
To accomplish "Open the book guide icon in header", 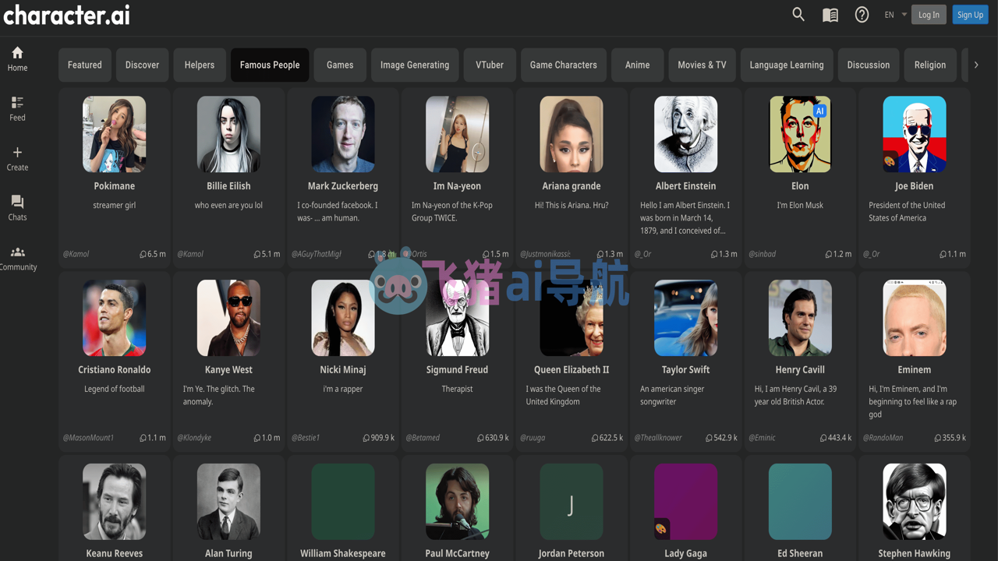I will [x=830, y=15].
